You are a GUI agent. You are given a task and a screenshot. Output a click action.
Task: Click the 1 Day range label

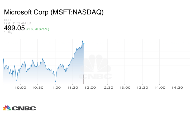click(8, 32)
